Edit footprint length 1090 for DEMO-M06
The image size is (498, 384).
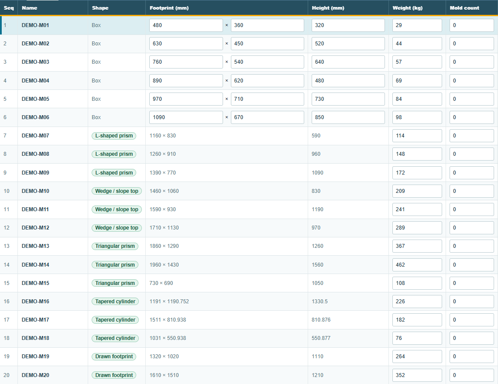click(x=186, y=117)
